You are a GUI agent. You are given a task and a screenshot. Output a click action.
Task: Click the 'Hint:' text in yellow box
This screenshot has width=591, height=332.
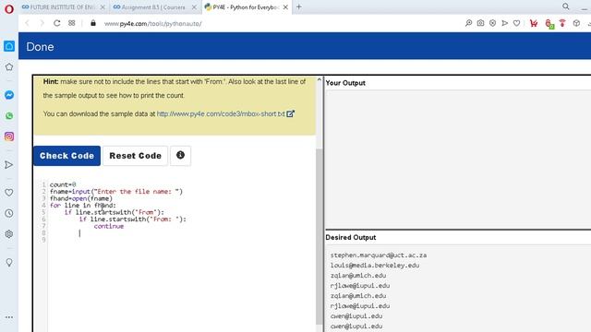tap(51, 81)
